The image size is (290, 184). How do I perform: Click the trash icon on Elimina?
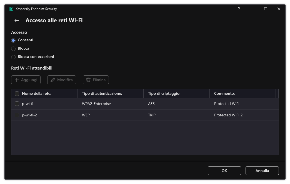88,80
